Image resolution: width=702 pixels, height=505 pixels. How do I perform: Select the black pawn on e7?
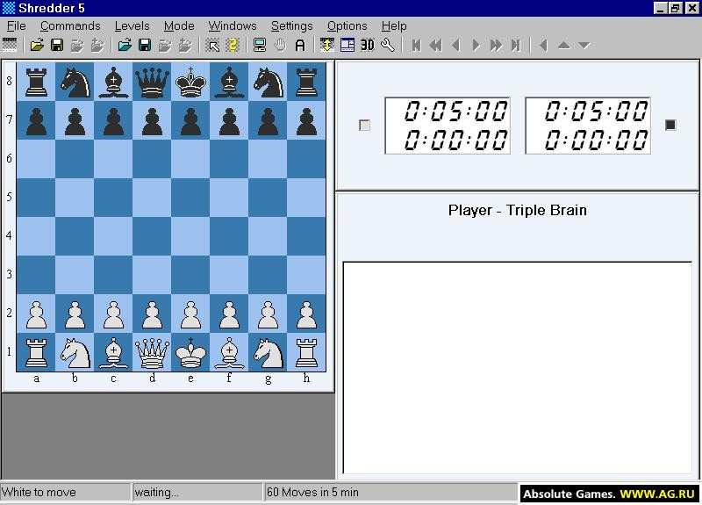coord(190,120)
